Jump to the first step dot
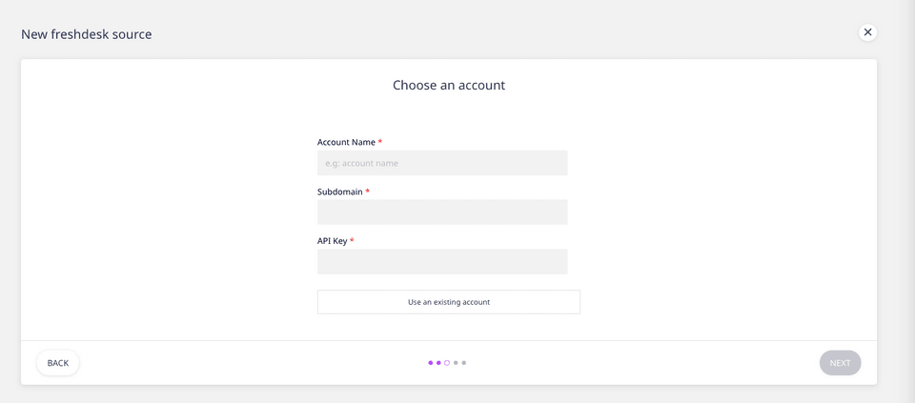 click(431, 363)
